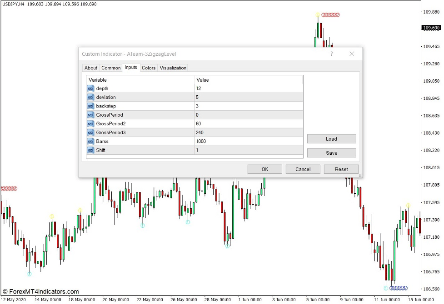Close the Custom Indicator dialog

pos(352,54)
